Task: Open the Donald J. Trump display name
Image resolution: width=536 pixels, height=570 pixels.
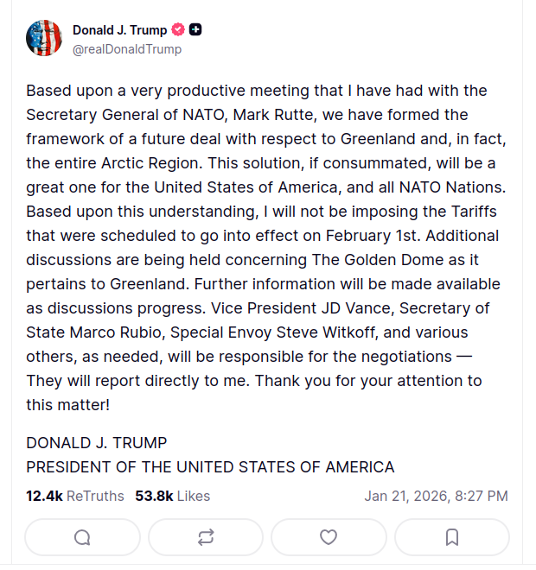Action: tap(119, 30)
